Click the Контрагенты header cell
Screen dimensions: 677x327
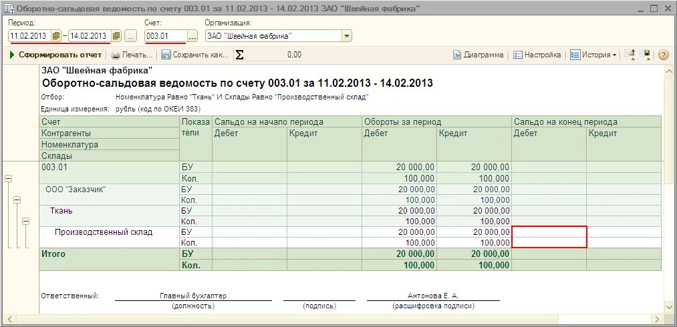[109, 133]
